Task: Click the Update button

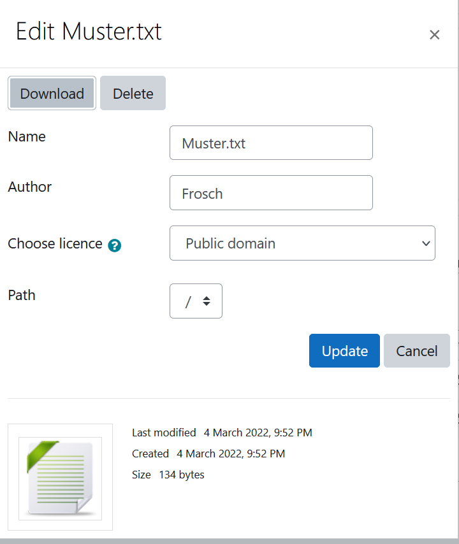Action: click(x=344, y=351)
